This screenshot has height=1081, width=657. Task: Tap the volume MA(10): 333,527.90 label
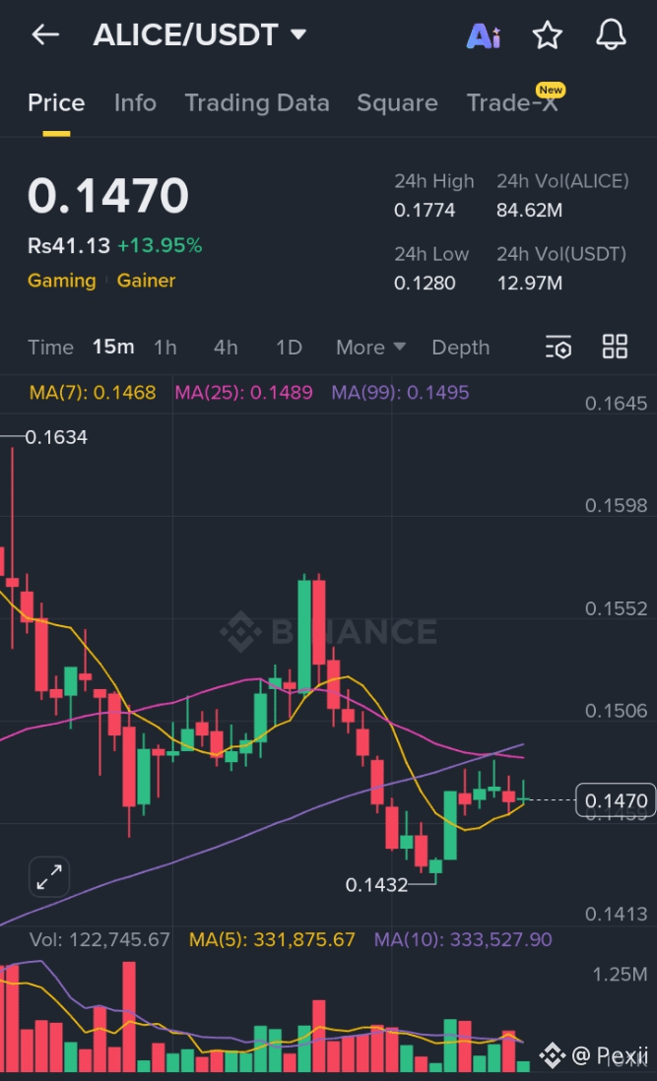click(x=463, y=939)
